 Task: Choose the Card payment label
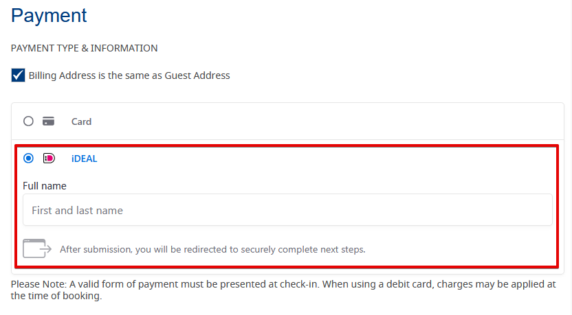[81, 121]
